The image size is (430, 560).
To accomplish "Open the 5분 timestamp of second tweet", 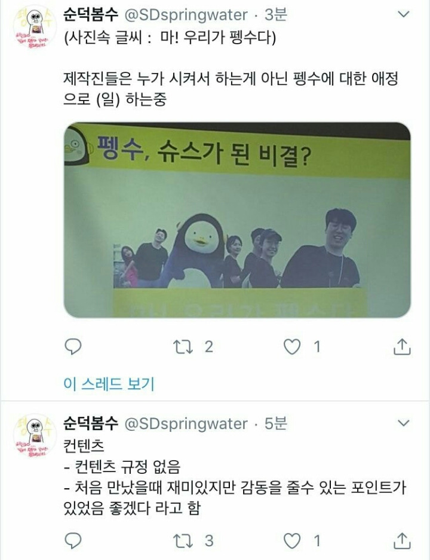I will pyautogui.click(x=275, y=424).
